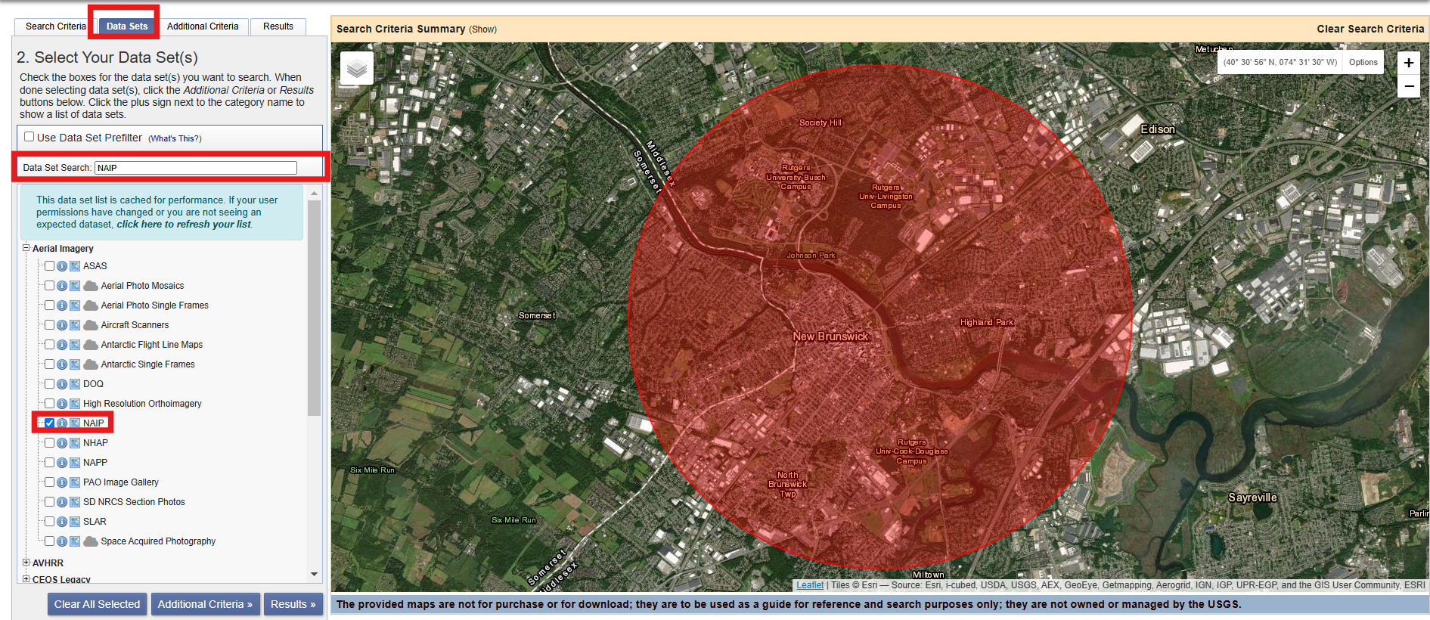Click cloud icon for Aerial Photo Mosaics
Viewport: 1430px width, 620px height.
tap(91, 286)
